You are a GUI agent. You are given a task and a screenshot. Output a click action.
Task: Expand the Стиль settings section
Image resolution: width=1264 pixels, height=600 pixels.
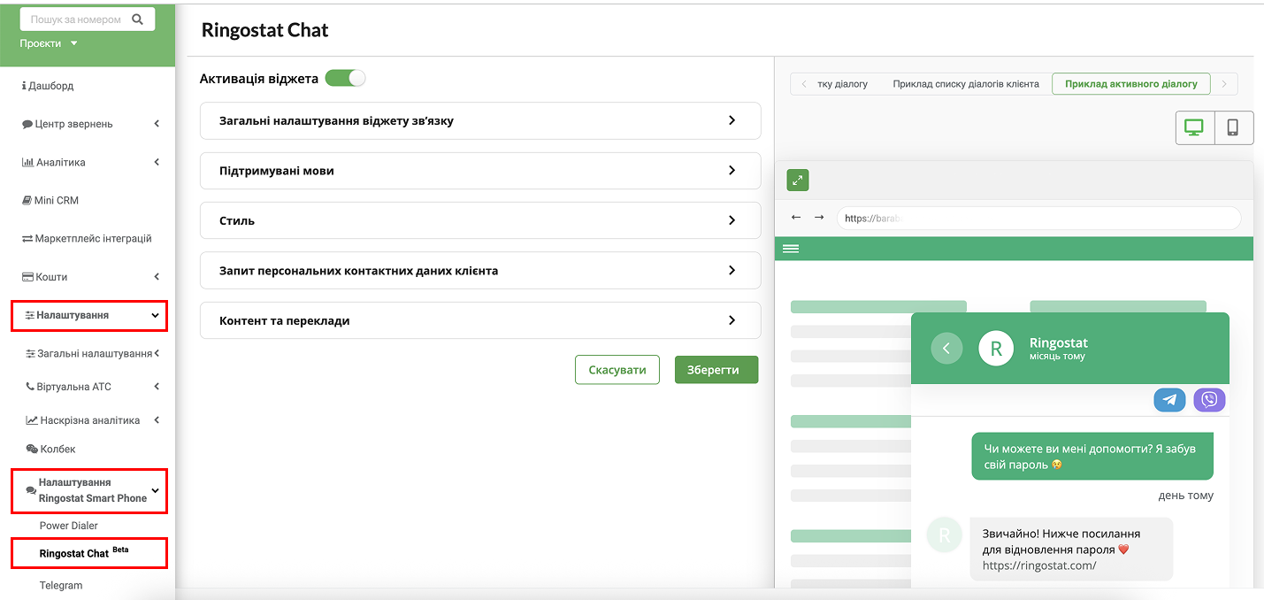tap(480, 220)
